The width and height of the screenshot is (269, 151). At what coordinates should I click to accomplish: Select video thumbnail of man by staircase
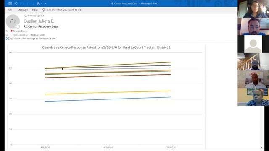[x=253, y=62]
